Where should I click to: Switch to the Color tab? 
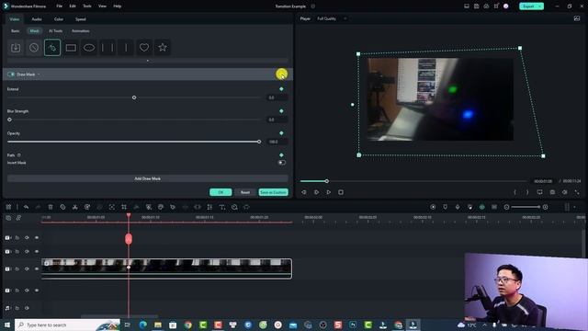pyautogui.click(x=59, y=19)
